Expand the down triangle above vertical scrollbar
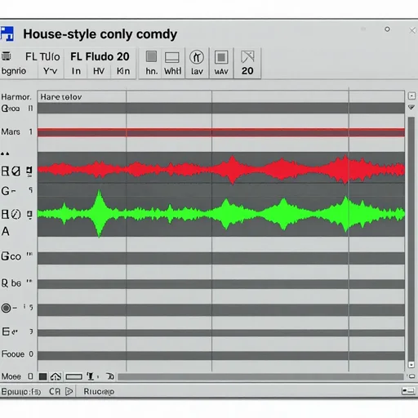This screenshot has width=418, height=418. click(x=411, y=107)
